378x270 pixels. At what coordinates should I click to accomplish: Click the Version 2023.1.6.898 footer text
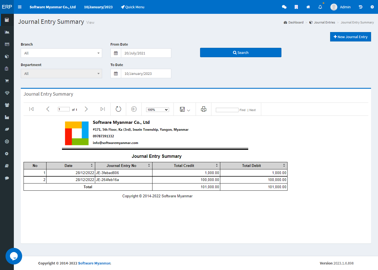(x=336, y=263)
